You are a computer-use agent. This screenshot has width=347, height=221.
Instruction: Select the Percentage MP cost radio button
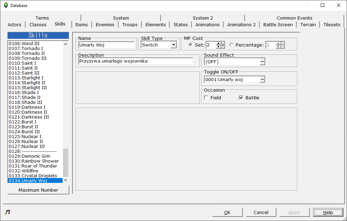coord(231,45)
